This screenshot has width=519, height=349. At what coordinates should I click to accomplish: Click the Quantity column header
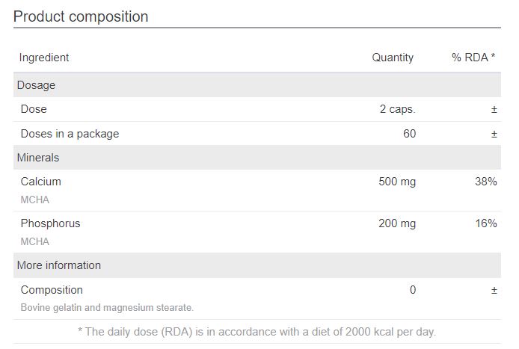point(393,58)
